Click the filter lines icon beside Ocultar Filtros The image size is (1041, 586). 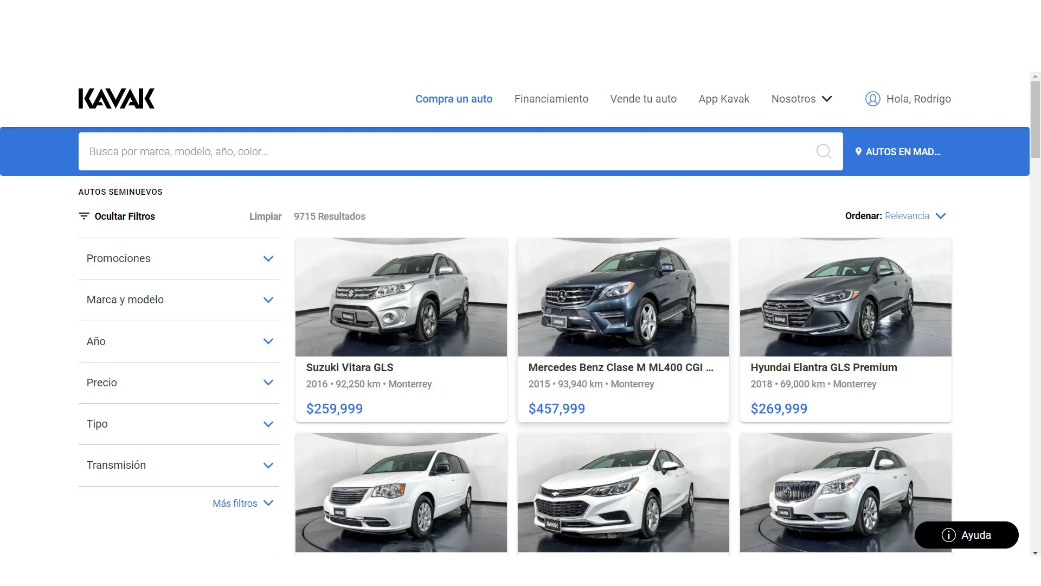84,216
